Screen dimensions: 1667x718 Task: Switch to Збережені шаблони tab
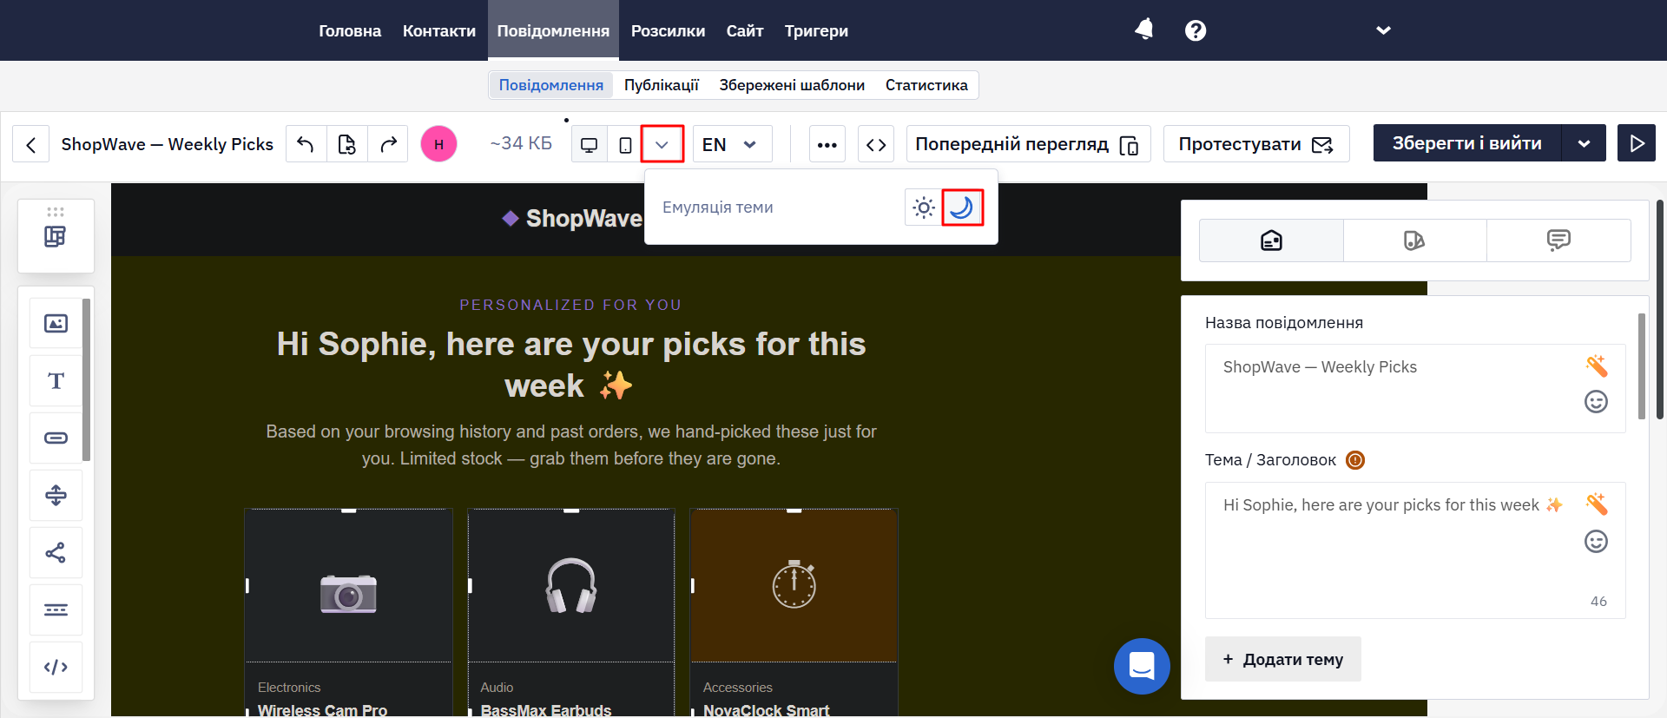pos(792,85)
